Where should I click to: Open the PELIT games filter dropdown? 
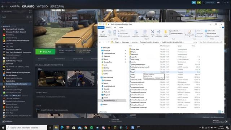click(x=13, y=17)
